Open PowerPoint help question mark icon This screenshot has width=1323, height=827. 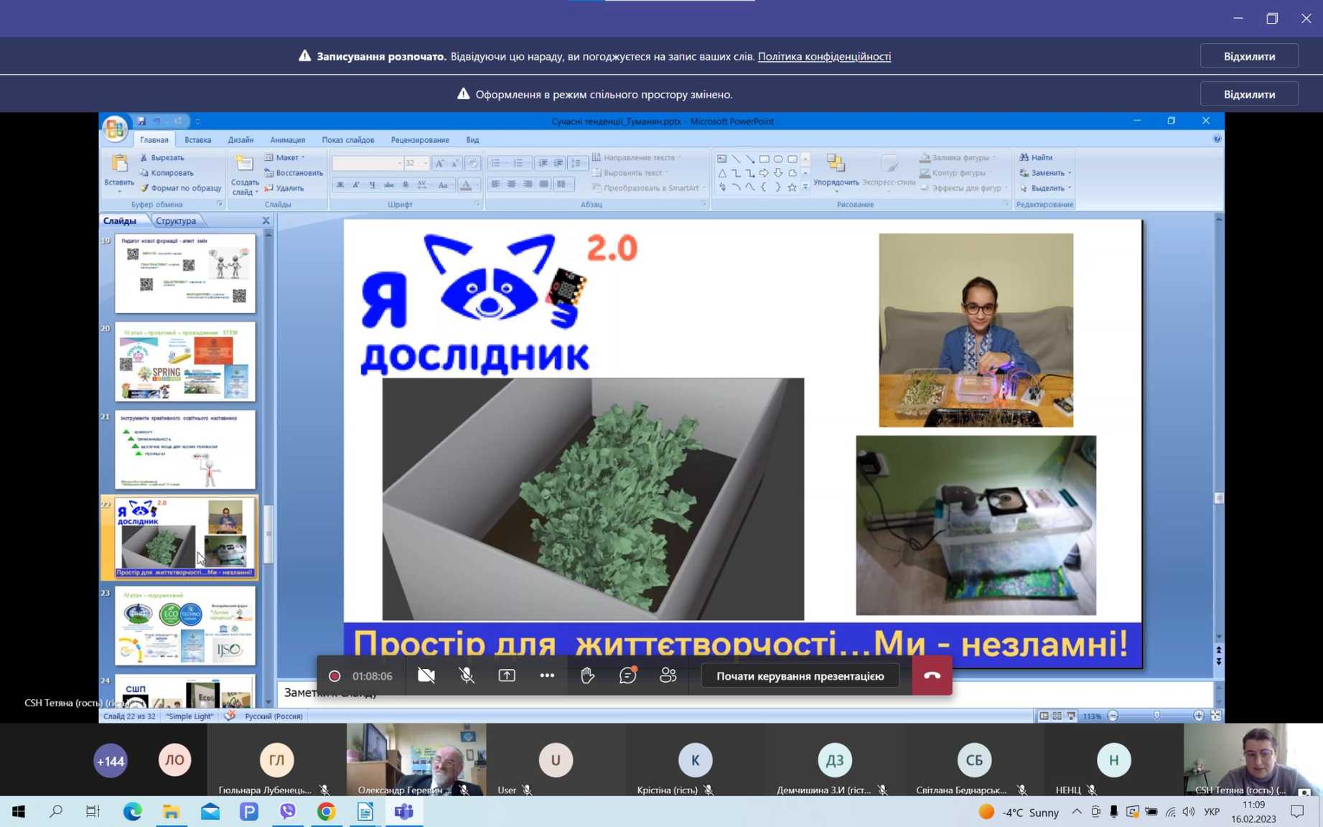pyautogui.click(x=1217, y=139)
